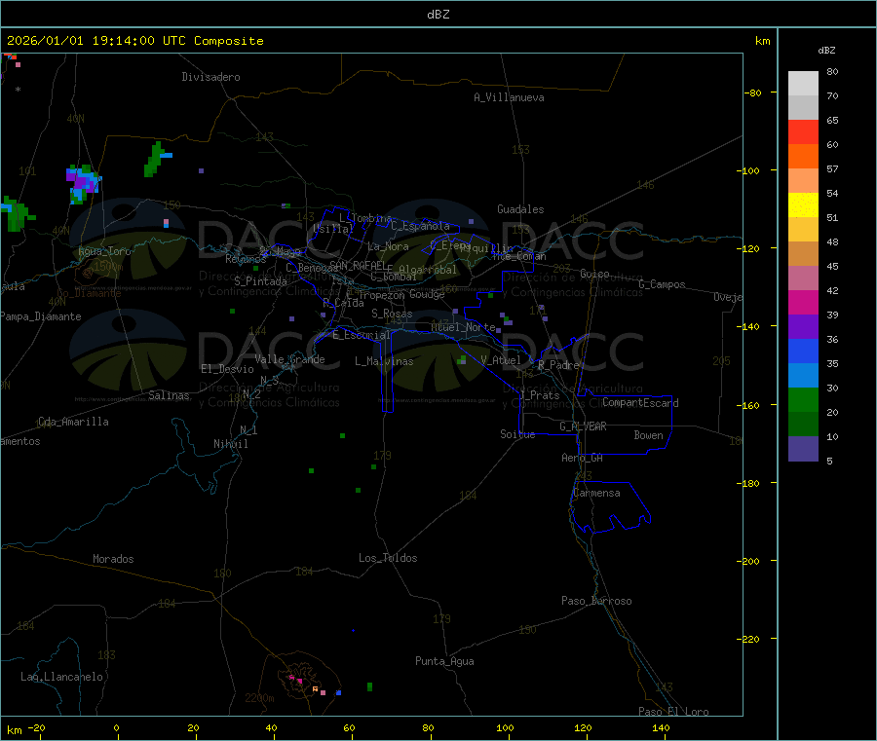Click the SAN_RAFAEL city label
Screen dimensions: 877x741
358,265
